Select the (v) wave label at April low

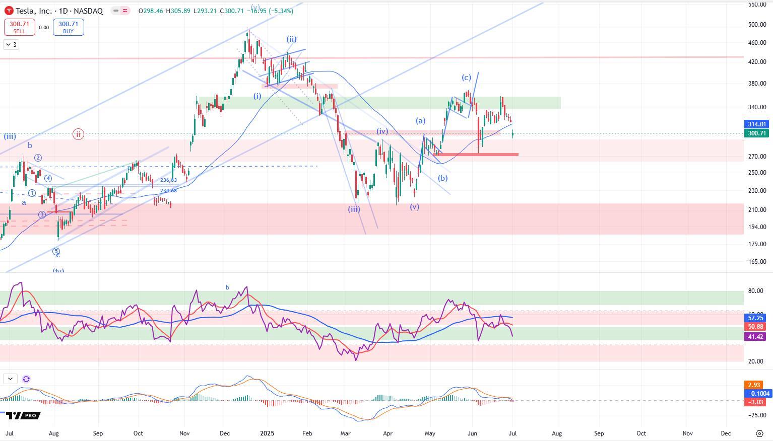(x=414, y=207)
